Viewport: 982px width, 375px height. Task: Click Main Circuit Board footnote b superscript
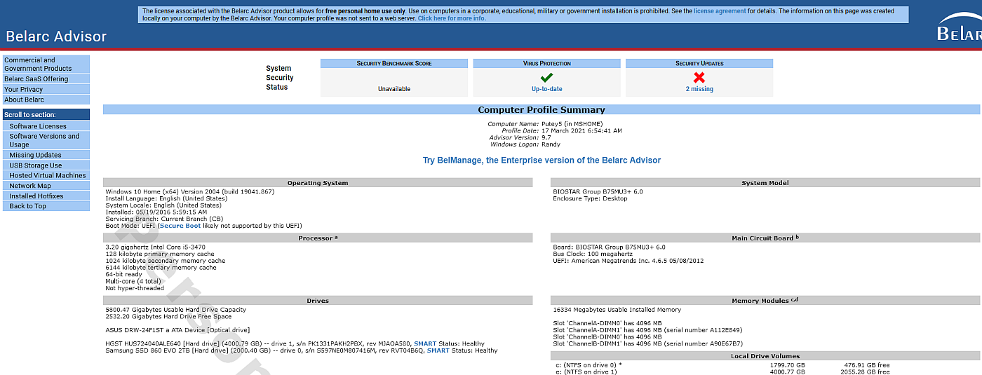797,237
